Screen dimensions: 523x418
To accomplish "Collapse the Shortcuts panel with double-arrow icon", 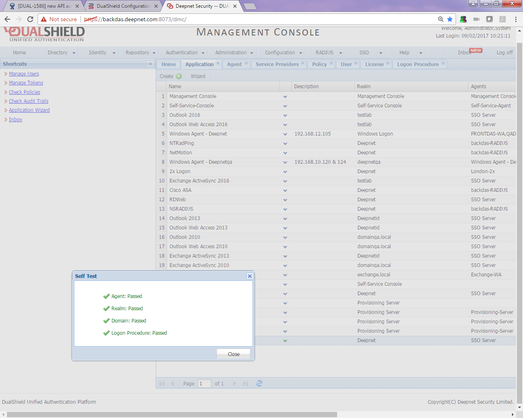I will click(150, 64).
